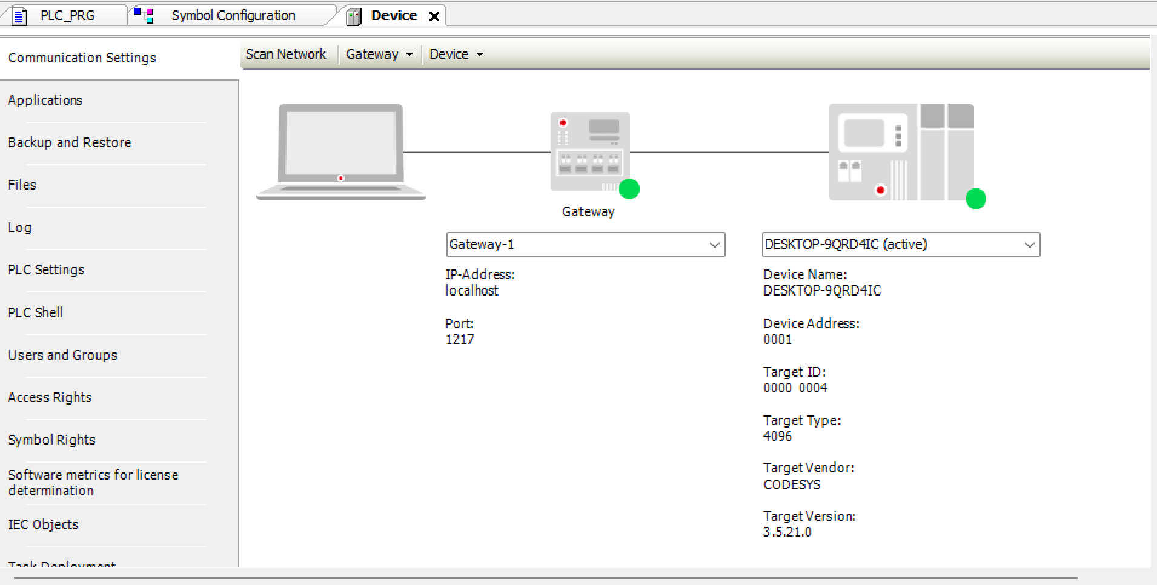Viewport: 1157px width, 585px height.
Task: Click the PLC_PRG document icon on its tab
Action: tap(19, 15)
